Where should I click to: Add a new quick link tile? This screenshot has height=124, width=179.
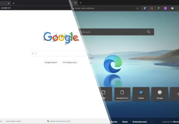pyautogui.click(x=176, y=94)
